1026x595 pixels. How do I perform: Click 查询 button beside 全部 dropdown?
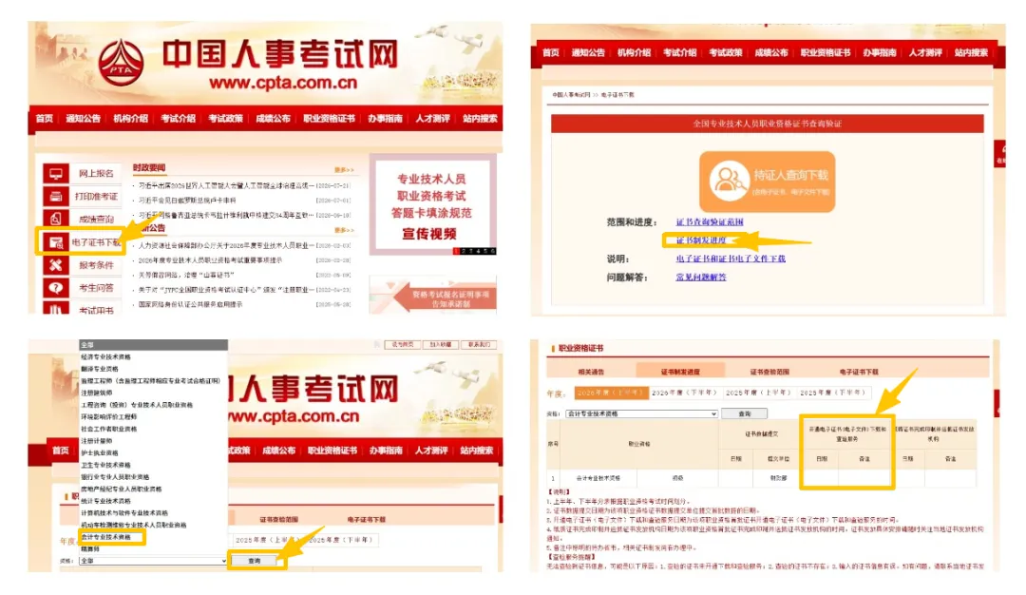pyautogui.click(x=256, y=561)
